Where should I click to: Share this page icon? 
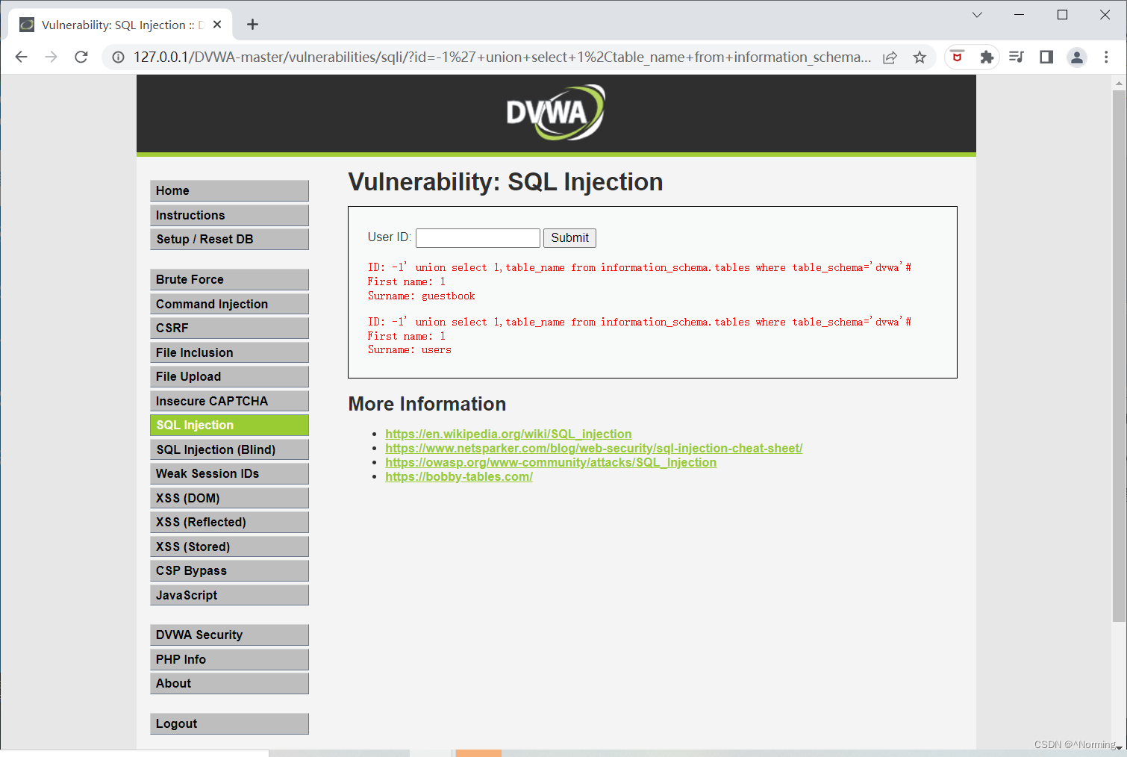click(x=890, y=57)
